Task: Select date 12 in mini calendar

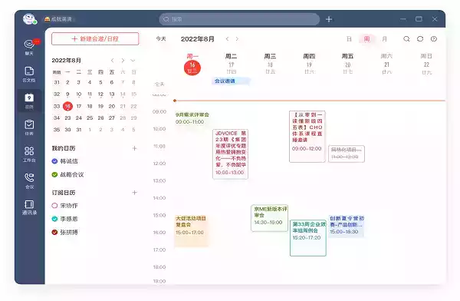Action: tap(100, 94)
